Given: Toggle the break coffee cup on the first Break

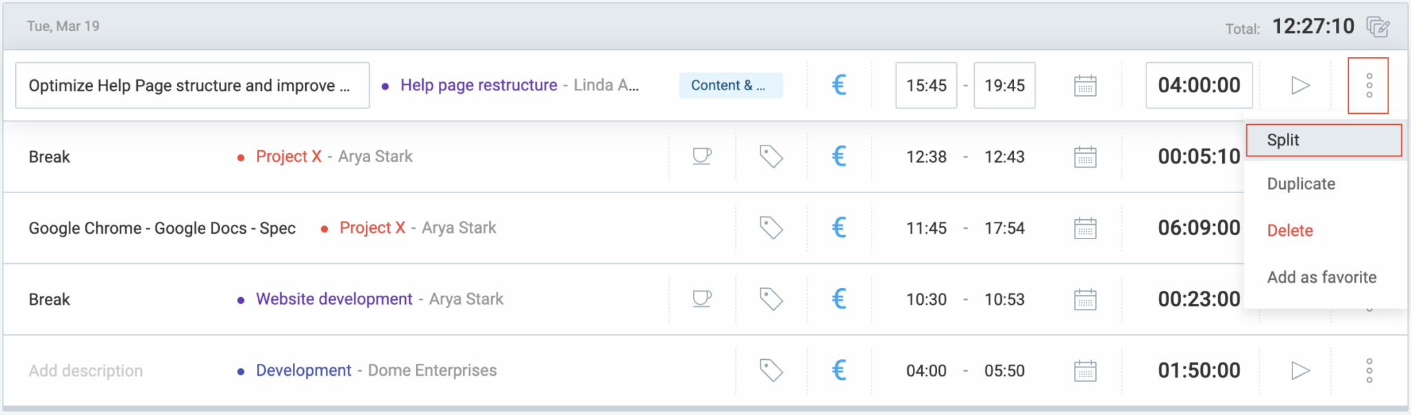Looking at the screenshot, I should (x=701, y=156).
